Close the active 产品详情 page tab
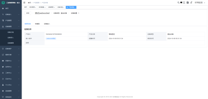This screenshot has height=99, width=208. [x=75, y=7]
